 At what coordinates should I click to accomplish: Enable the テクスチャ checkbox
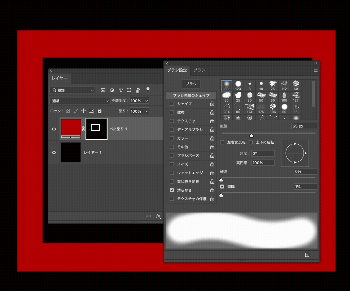[172, 121]
